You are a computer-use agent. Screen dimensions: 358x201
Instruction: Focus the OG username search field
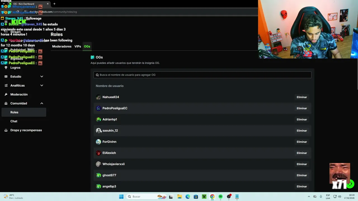(x=202, y=75)
